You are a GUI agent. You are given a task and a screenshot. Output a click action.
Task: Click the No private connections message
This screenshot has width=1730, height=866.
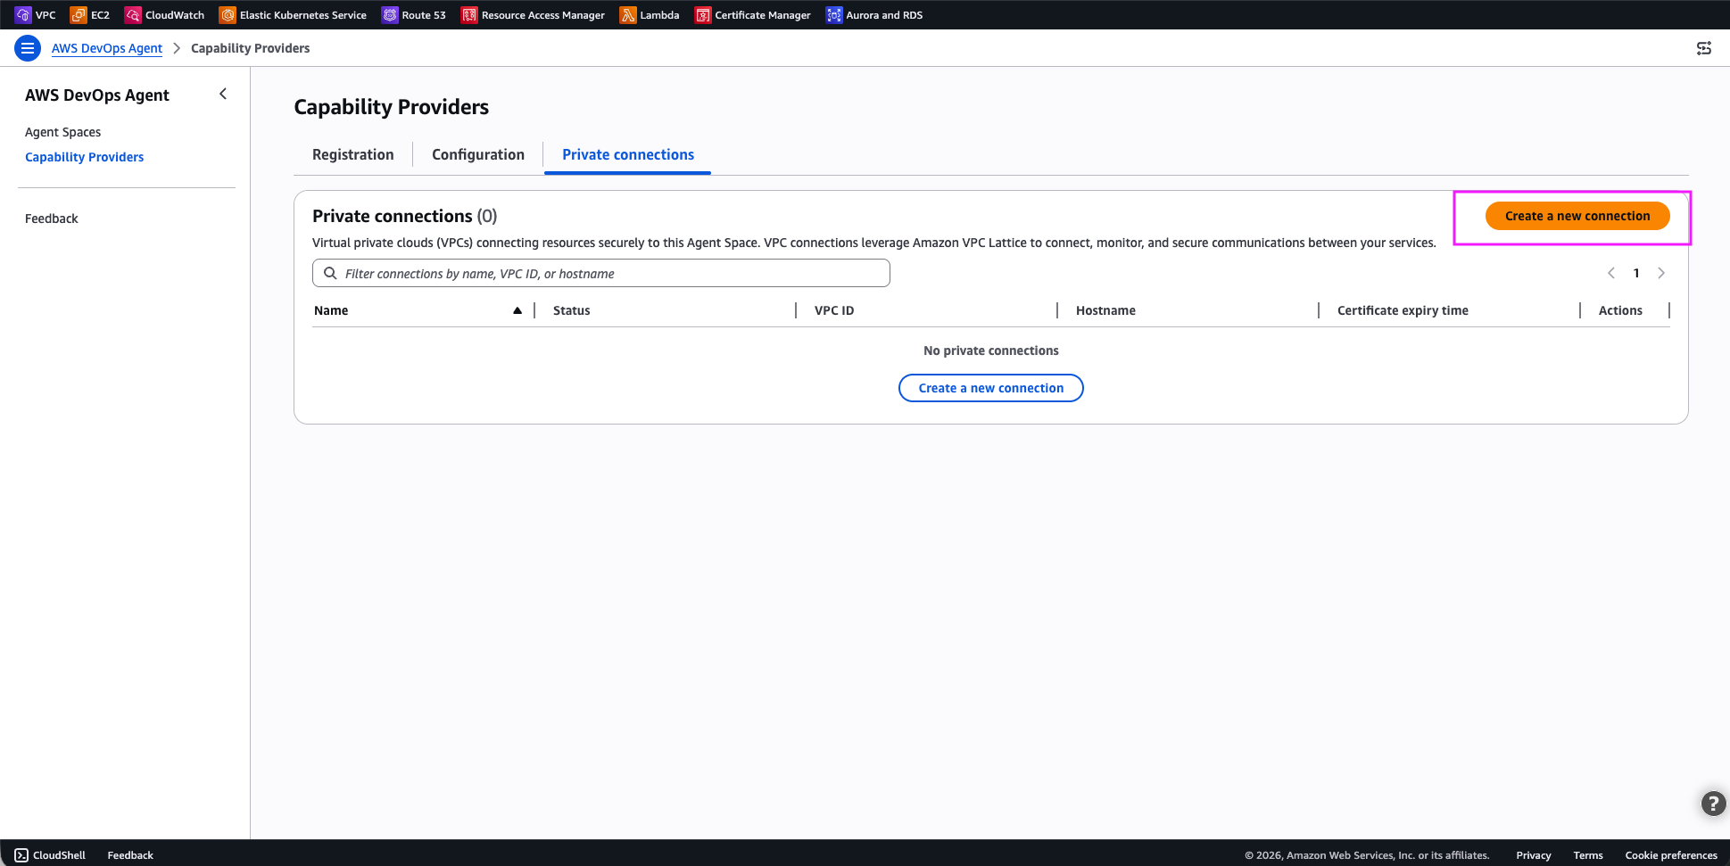[991, 351]
